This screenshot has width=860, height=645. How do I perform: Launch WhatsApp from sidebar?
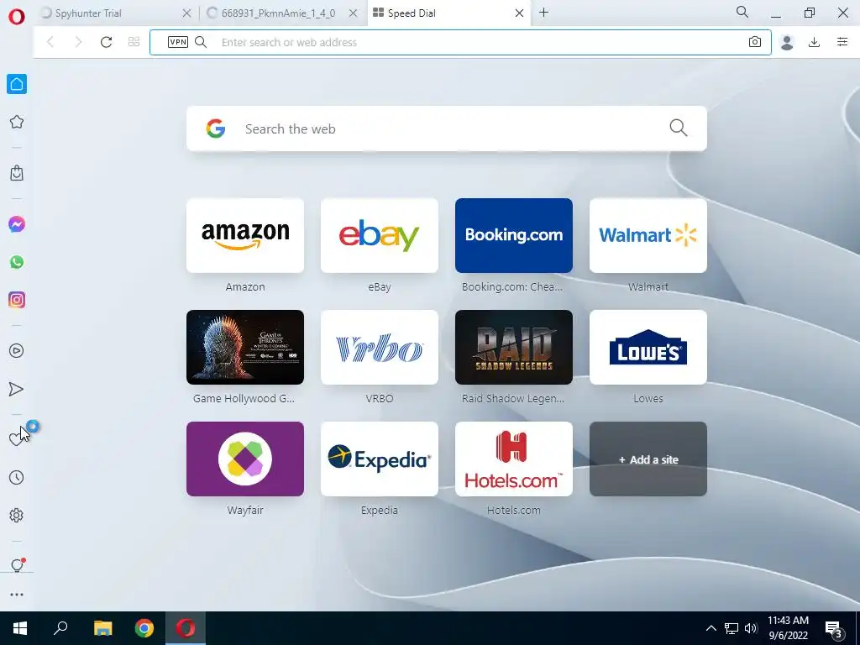point(17,262)
